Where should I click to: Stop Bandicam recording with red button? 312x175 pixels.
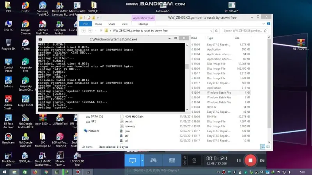(x=250, y=160)
